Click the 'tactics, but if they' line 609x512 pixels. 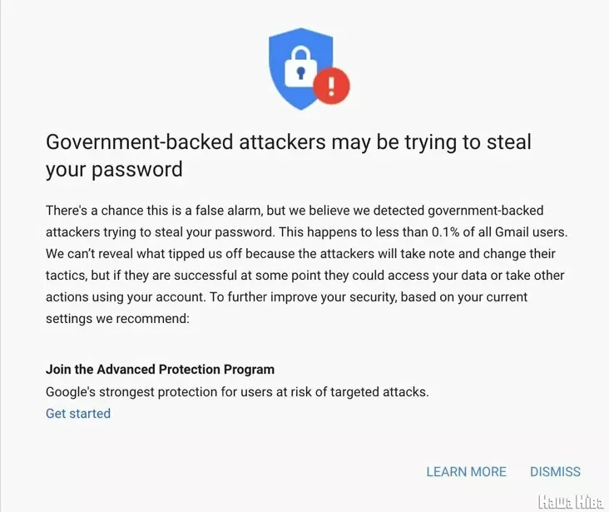304,276
